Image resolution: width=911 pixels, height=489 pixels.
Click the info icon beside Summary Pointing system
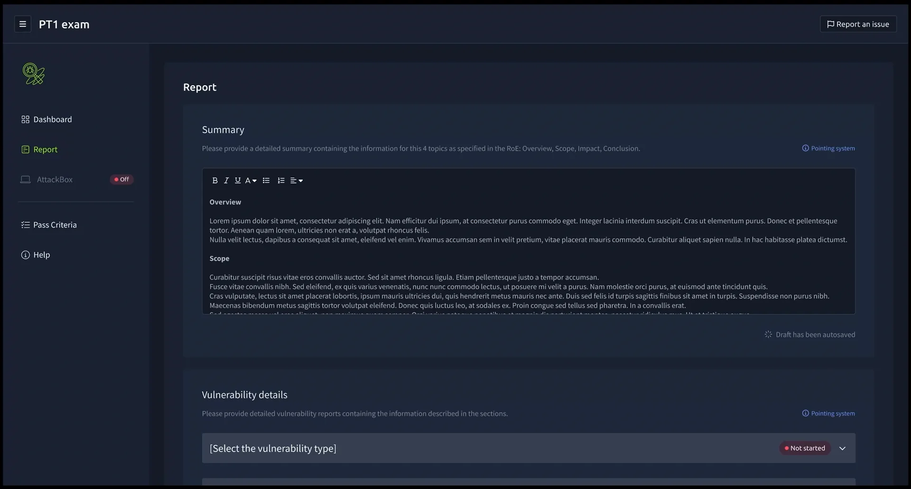[x=805, y=148]
